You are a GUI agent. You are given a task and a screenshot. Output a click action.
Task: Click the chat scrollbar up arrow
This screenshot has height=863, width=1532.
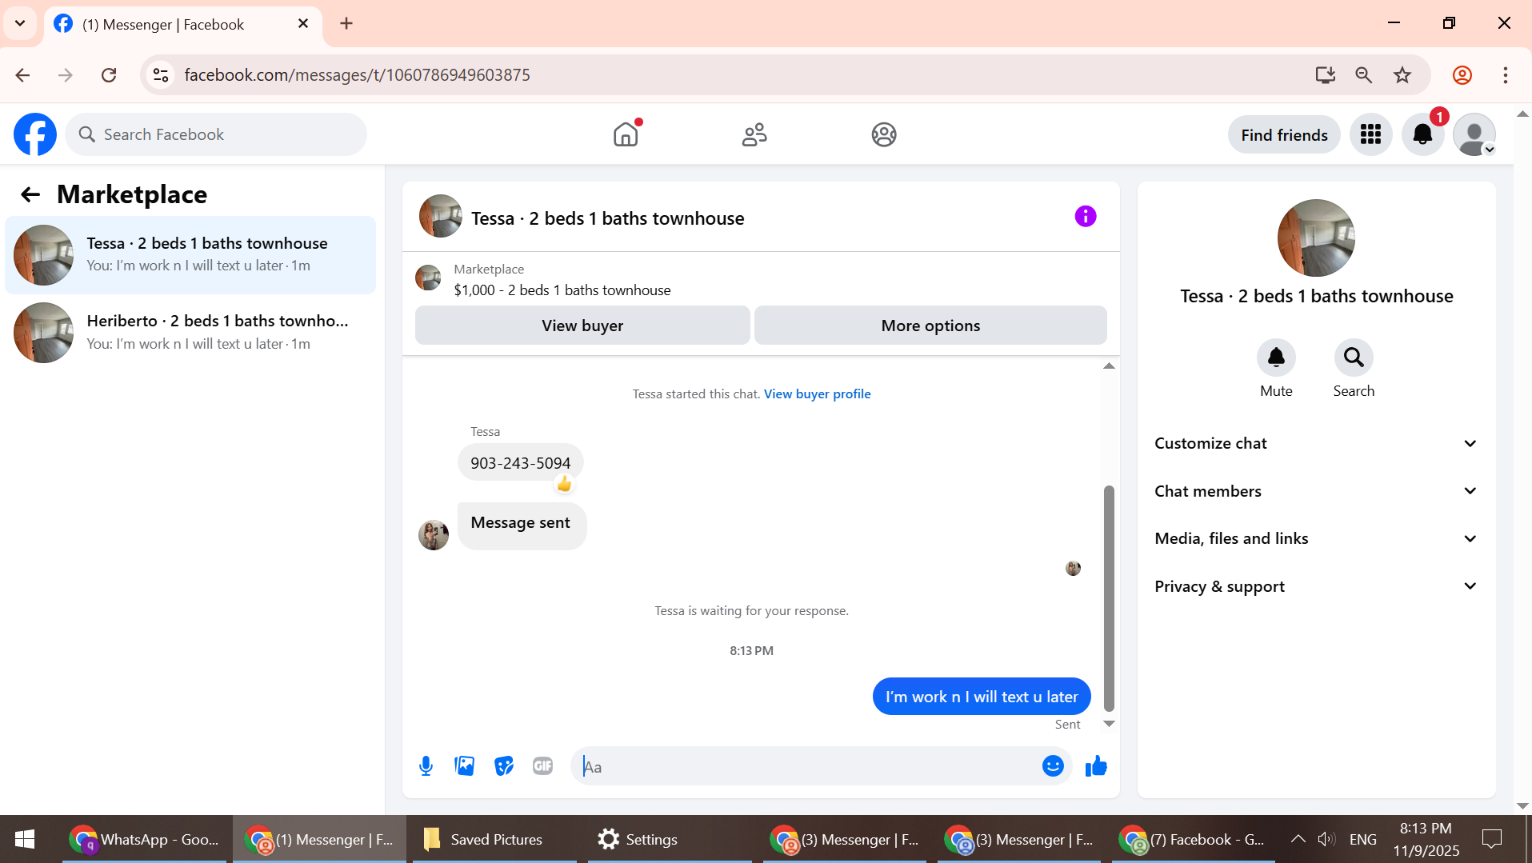point(1109,366)
